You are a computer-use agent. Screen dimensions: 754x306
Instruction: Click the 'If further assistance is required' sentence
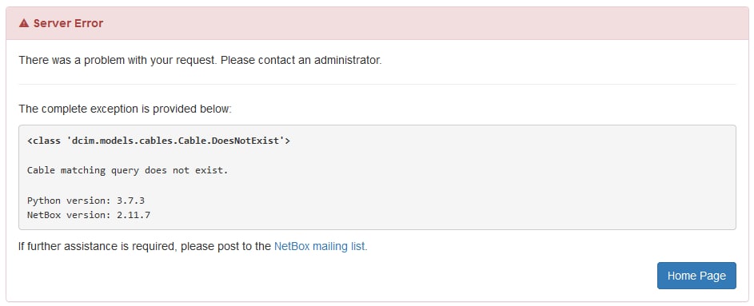[x=193, y=246]
